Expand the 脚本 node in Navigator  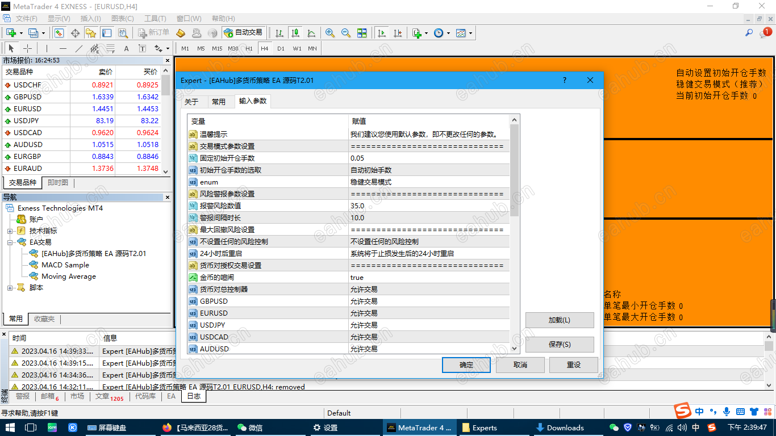coord(10,288)
